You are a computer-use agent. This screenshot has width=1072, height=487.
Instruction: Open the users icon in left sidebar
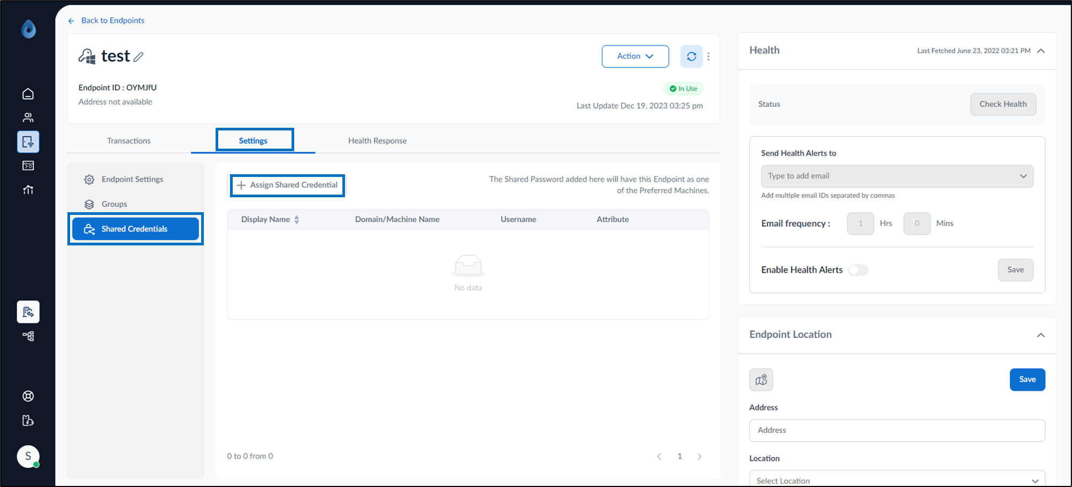28,118
